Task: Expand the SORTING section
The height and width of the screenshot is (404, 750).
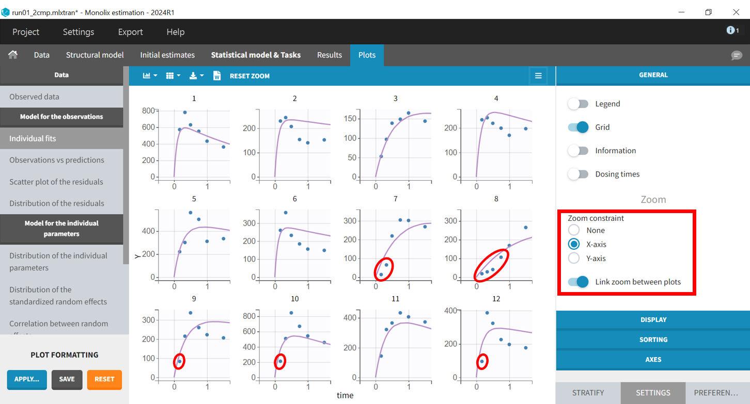Action: click(653, 340)
